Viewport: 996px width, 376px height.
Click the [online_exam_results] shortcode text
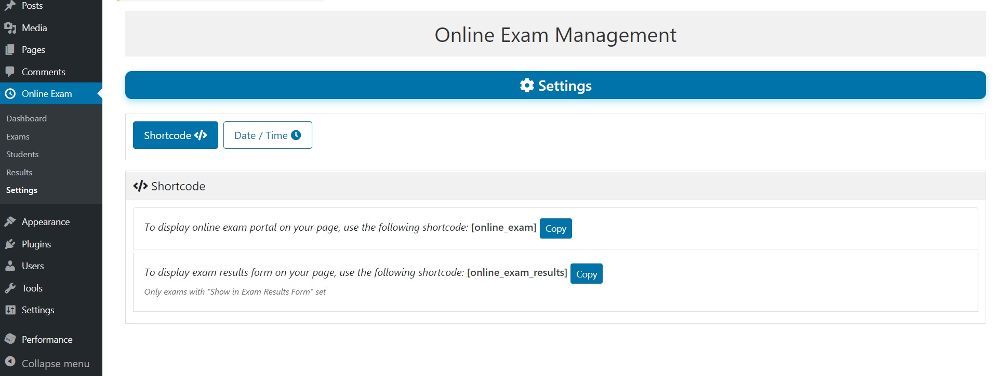517,273
